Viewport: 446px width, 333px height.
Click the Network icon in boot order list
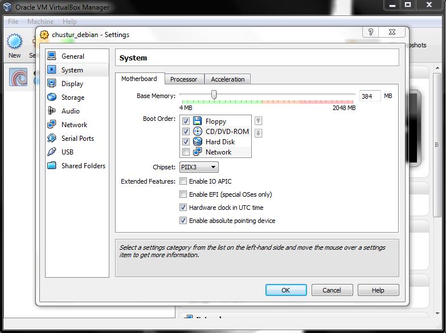(x=198, y=152)
